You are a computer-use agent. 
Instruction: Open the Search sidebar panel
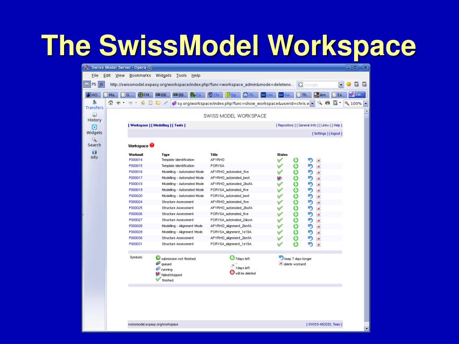coord(94,142)
